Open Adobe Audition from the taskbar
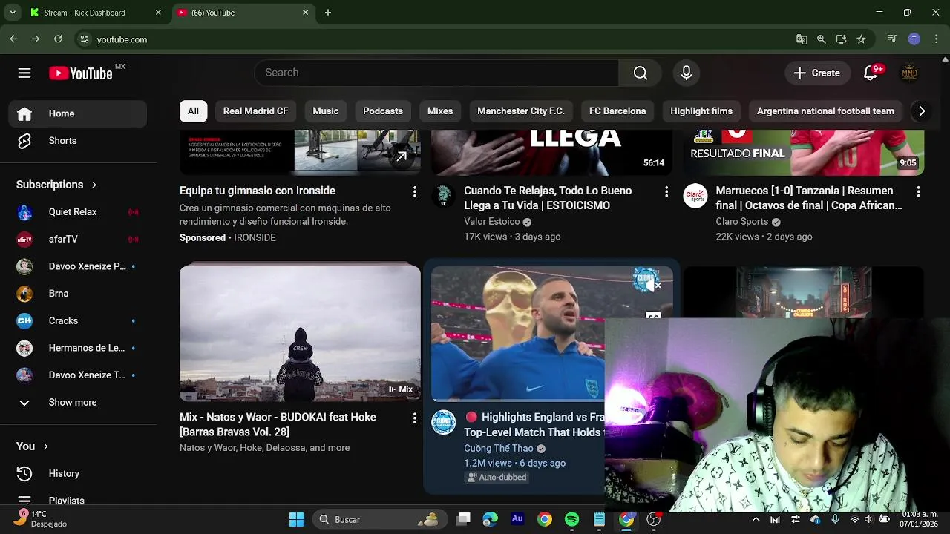This screenshot has width=950, height=534. coord(517,519)
